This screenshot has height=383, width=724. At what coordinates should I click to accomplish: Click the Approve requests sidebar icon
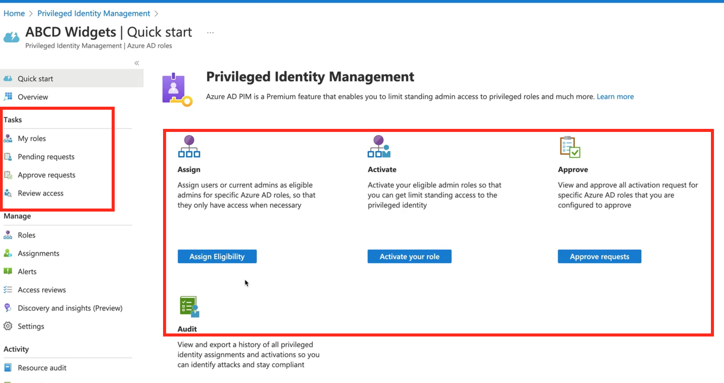point(8,175)
